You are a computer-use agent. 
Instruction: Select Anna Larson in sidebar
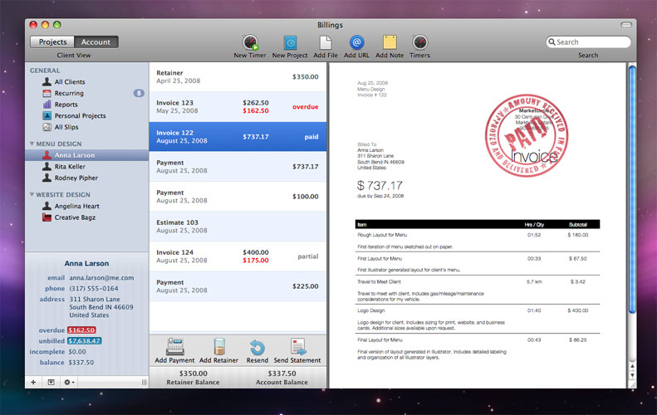tap(86, 155)
